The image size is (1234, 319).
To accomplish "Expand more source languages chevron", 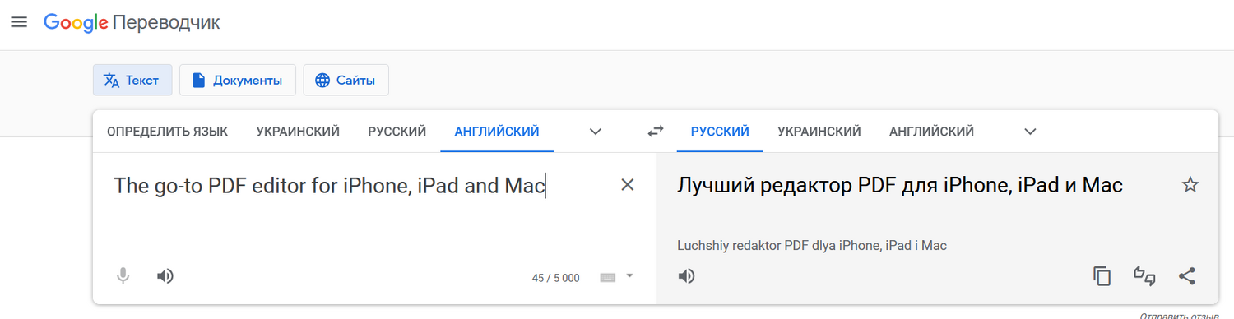I will pos(596,132).
